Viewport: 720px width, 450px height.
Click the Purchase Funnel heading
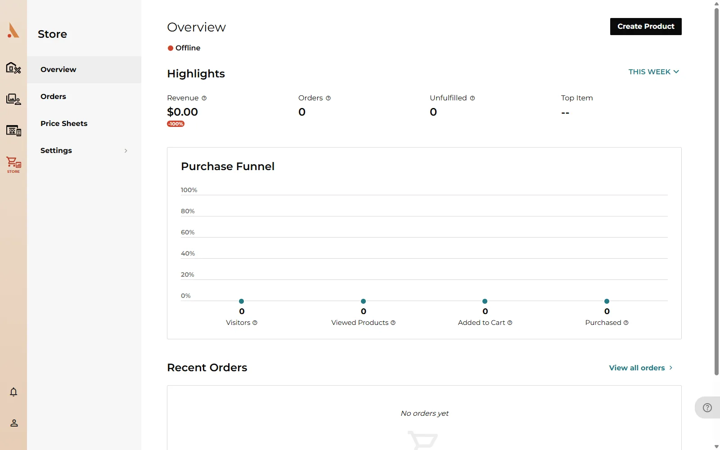tap(228, 166)
